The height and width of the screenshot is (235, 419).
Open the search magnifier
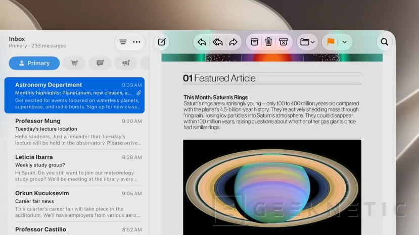(x=384, y=42)
